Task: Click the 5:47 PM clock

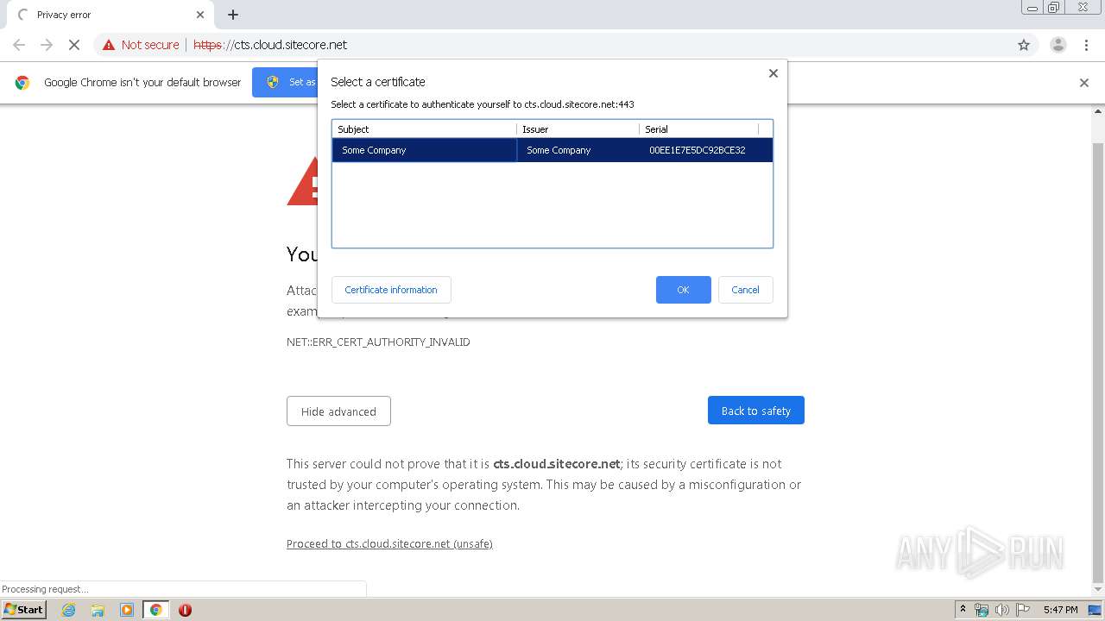Action: pos(1060,610)
